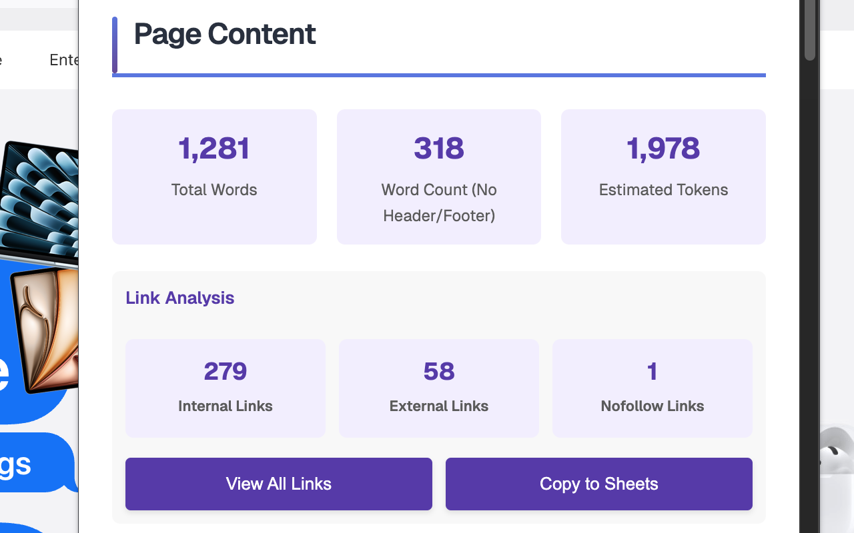Image resolution: width=854 pixels, height=533 pixels.
Task: Click the 1,281 total words number
Action: [x=214, y=148]
